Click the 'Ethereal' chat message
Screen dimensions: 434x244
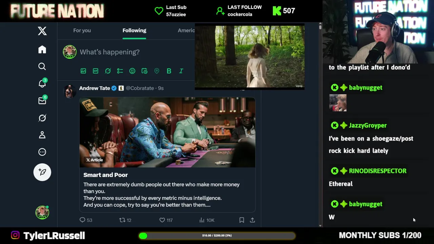click(x=341, y=184)
